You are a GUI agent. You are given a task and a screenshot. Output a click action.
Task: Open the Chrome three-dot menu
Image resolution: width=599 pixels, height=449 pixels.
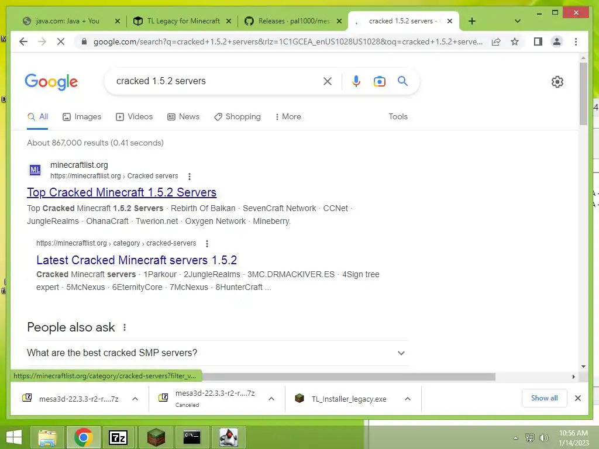pyautogui.click(x=576, y=42)
